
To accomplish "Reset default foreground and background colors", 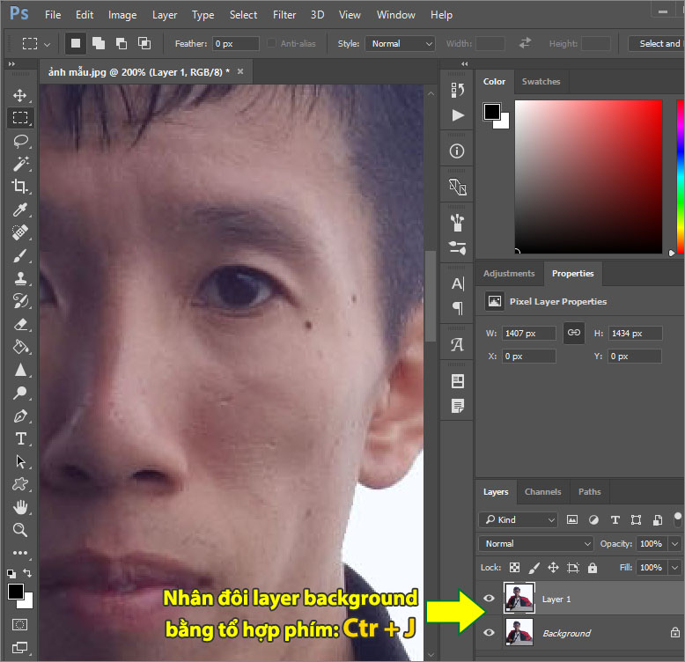I will (11, 573).
